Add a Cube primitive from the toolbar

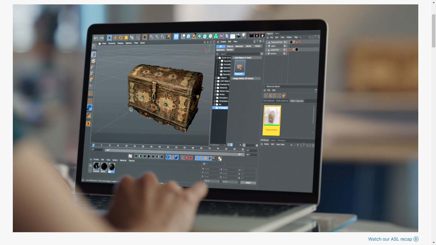(x=189, y=36)
